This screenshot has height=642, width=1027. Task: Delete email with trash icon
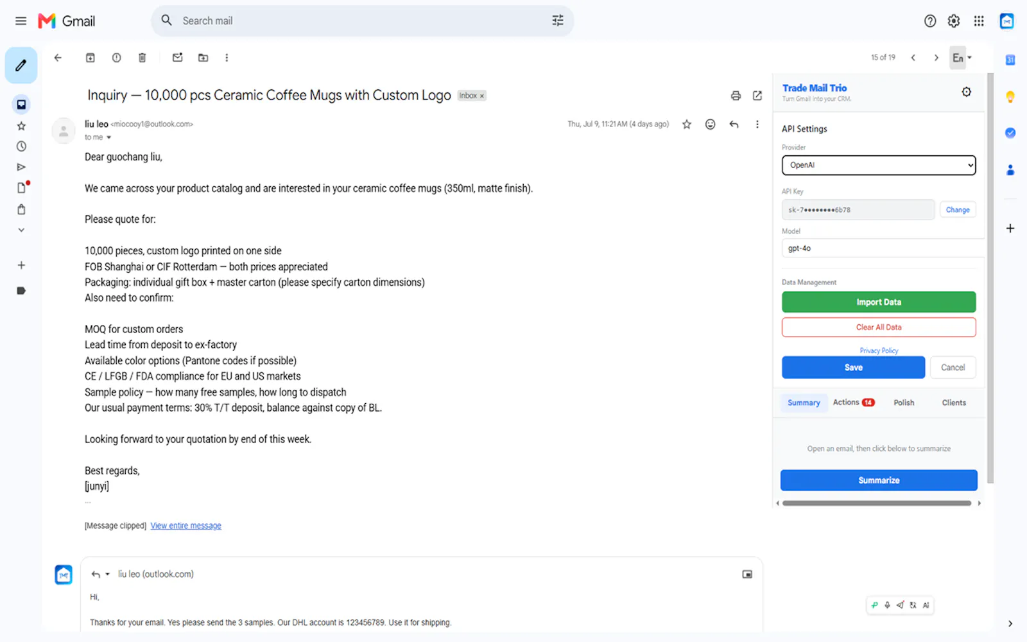point(142,58)
